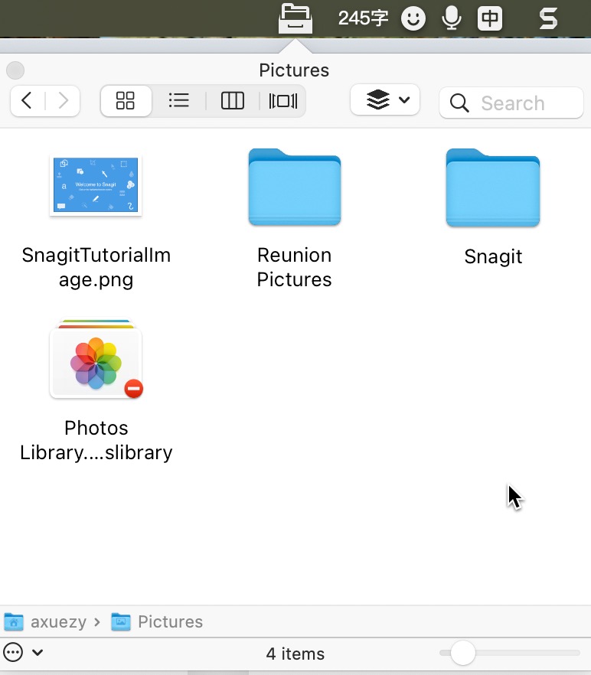
Task: Click the icon size slider knob
Action: [x=462, y=653]
